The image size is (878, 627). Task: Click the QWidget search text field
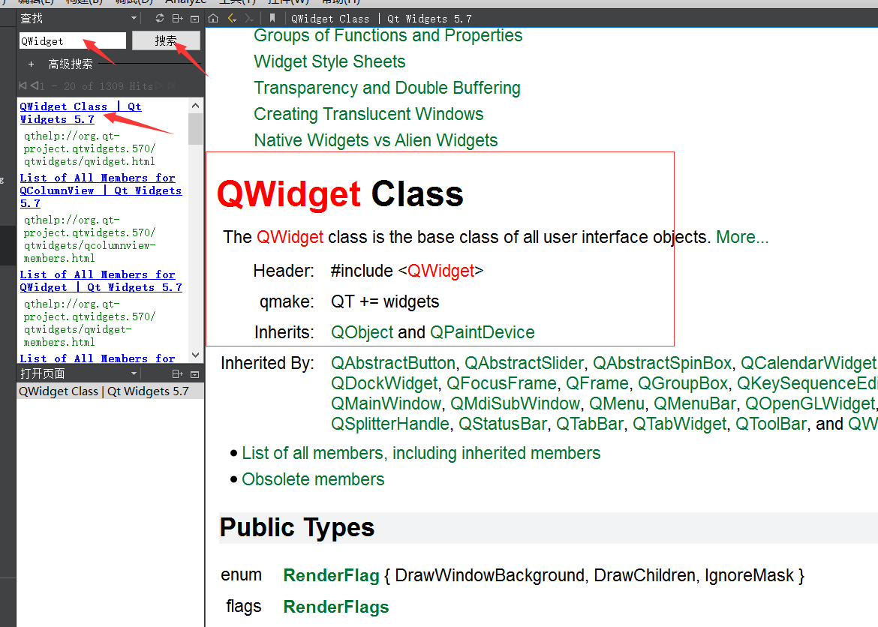pos(72,41)
